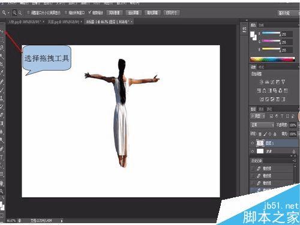The height and width of the screenshot is (225, 300).
Task: Select the Lasso tool in the toolbox
Action: (2, 47)
